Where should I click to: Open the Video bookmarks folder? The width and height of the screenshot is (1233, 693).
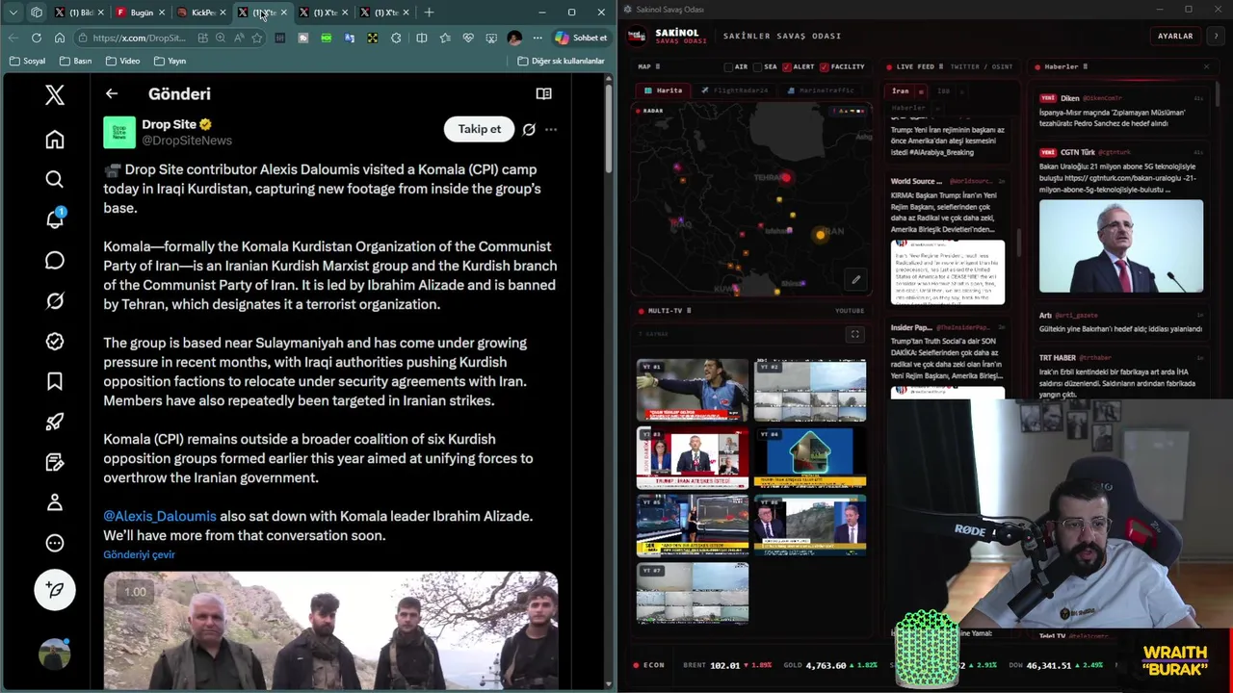(x=122, y=61)
